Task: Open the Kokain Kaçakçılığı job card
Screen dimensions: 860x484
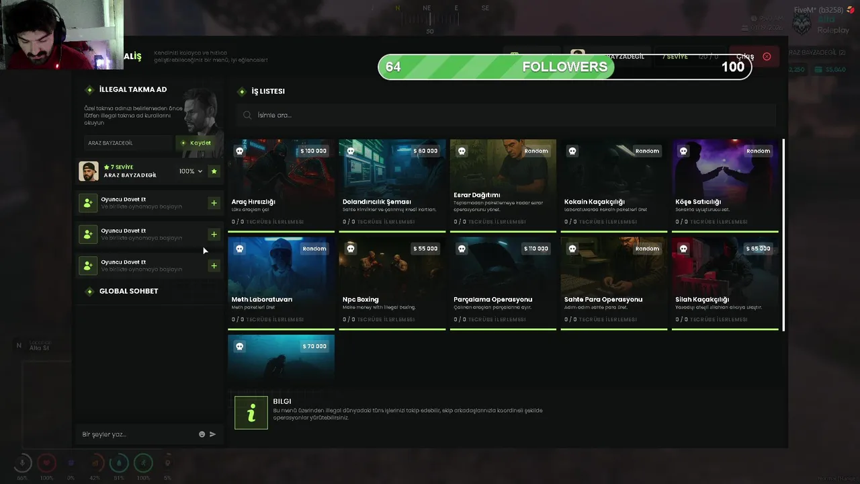Action: coord(614,186)
